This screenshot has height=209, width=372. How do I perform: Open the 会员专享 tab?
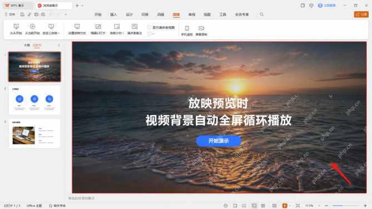242,14
